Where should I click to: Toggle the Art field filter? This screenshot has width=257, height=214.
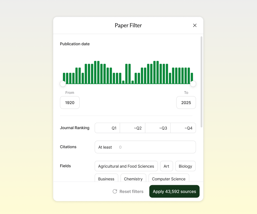pos(167,166)
